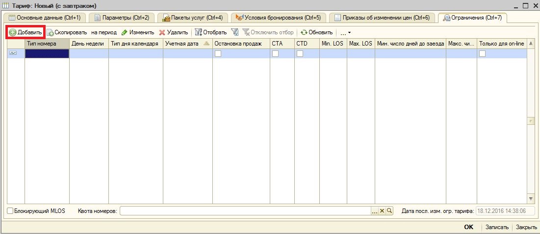Screen dimensions: 540x234
Task: Click the Max. LOS column header
Action: (361, 44)
